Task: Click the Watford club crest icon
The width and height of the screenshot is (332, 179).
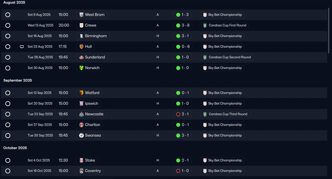Action: point(81,93)
